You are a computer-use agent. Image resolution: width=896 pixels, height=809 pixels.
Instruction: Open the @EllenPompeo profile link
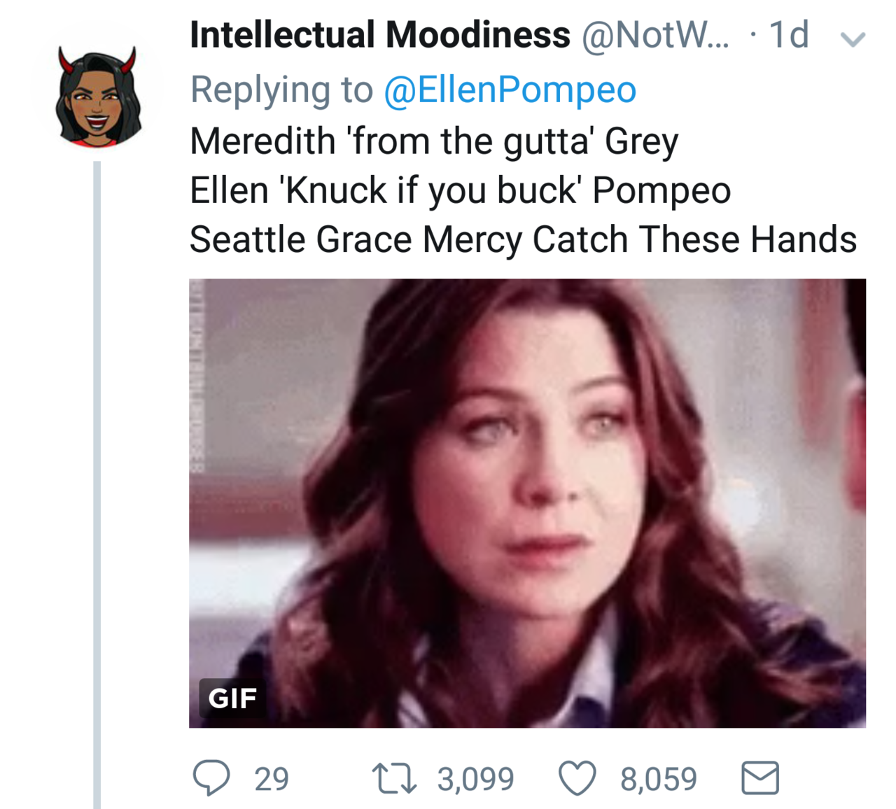tap(510, 90)
